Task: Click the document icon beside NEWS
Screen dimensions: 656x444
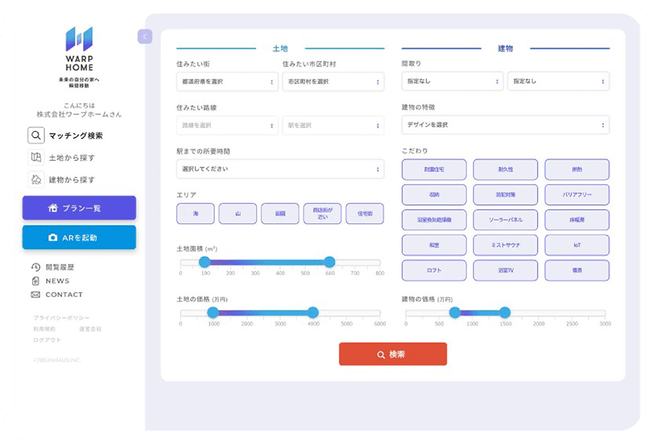Action: pyautogui.click(x=35, y=281)
